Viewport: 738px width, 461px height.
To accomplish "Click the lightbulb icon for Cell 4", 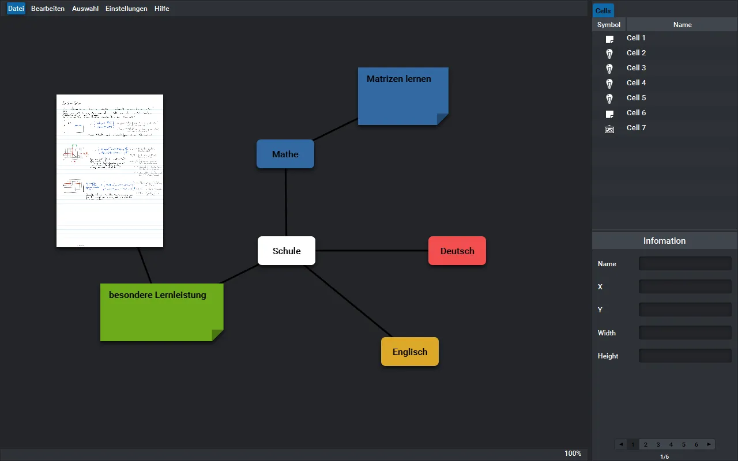I will click(x=609, y=84).
